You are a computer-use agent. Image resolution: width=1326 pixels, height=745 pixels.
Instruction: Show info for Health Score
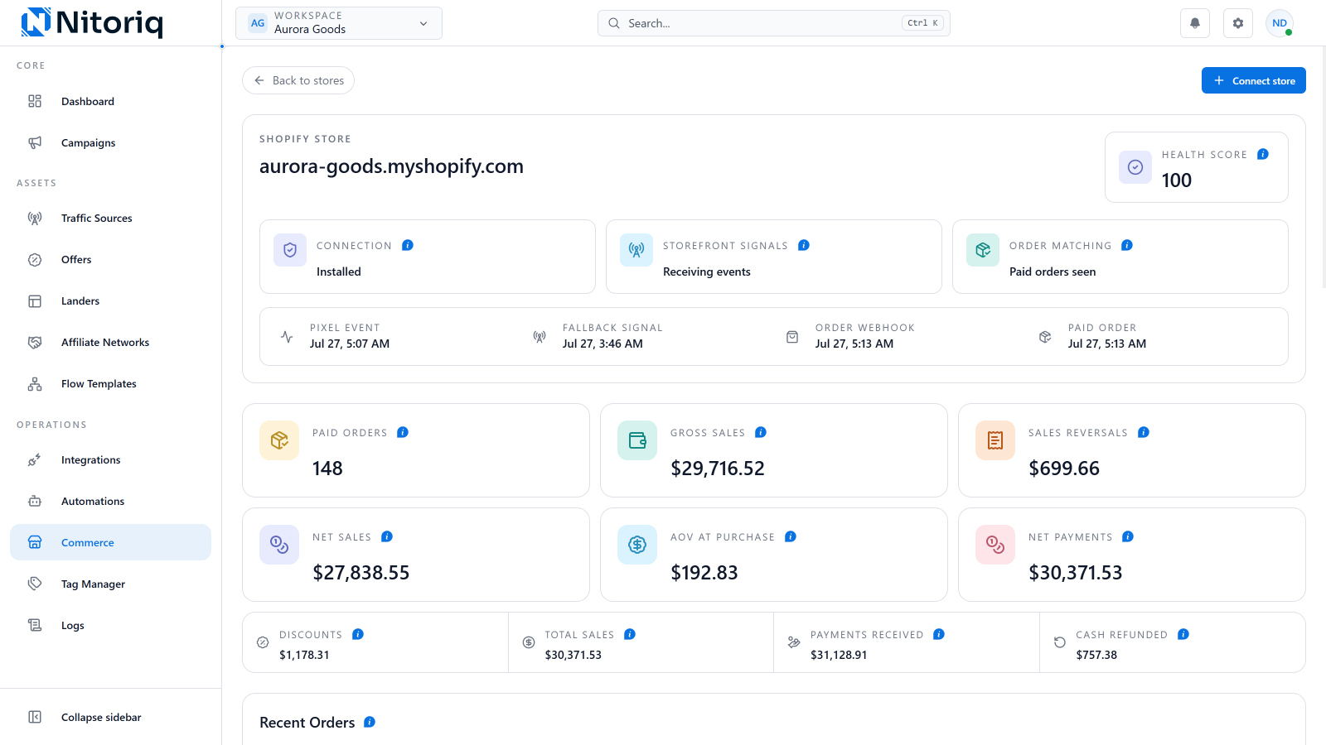click(x=1263, y=154)
